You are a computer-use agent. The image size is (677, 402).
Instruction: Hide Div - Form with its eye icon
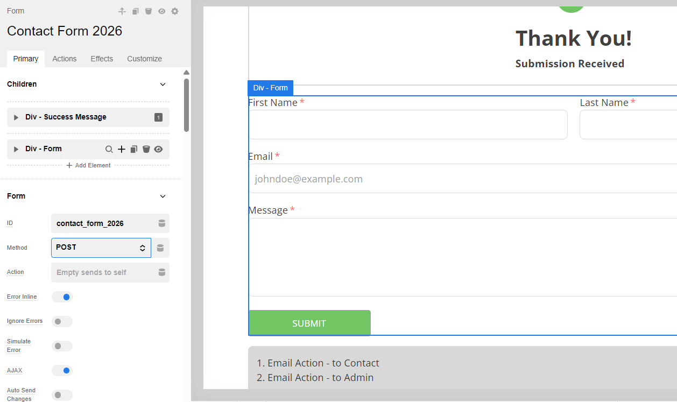(x=158, y=149)
